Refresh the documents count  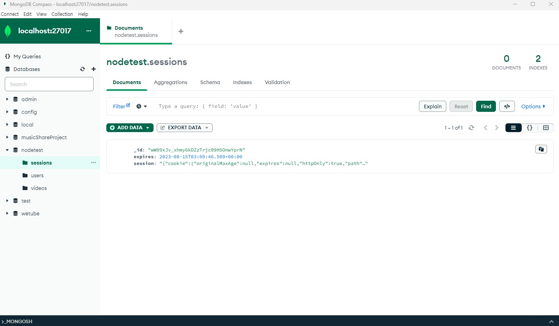coord(471,128)
